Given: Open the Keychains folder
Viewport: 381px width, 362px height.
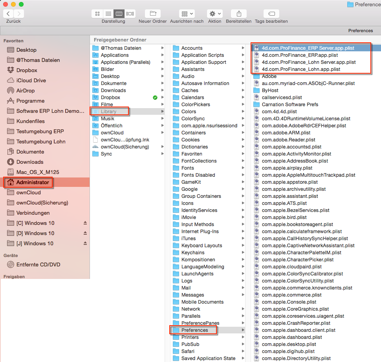Looking at the screenshot, I should [192, 253].
